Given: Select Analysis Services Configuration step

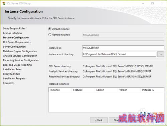Looking at the screenshot, I should (20, 56).
